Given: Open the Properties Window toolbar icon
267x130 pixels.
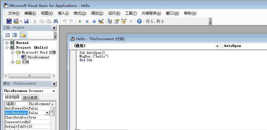Looking at the screenshot, I should tap(117, 21).
